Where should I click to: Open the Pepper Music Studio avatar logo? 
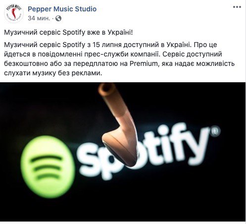(14, 13)
